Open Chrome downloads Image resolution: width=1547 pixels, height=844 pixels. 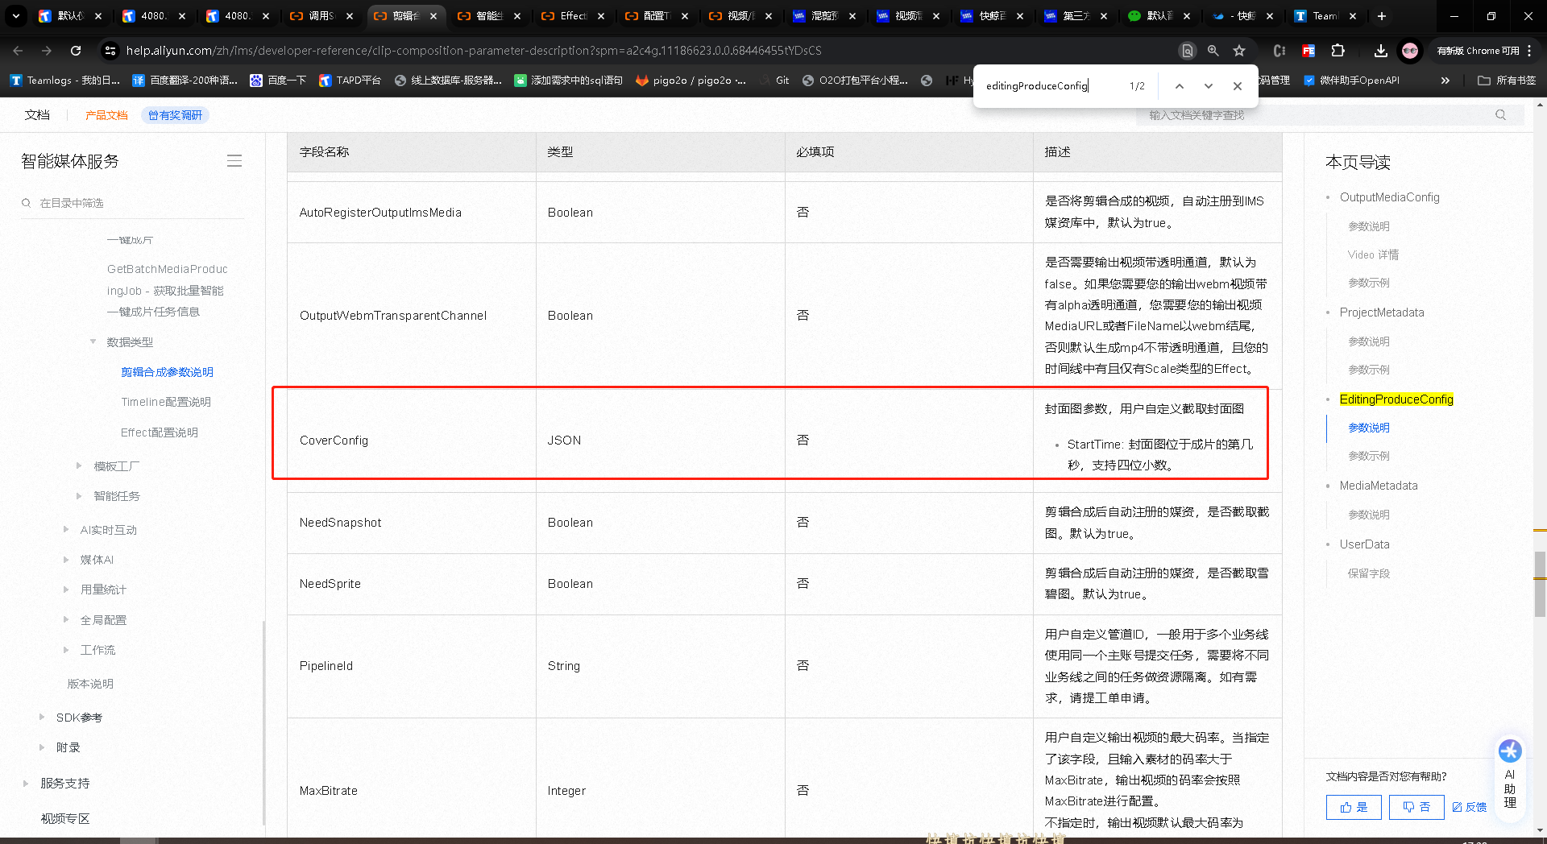pyautogui.click(x=1380, y=51)
